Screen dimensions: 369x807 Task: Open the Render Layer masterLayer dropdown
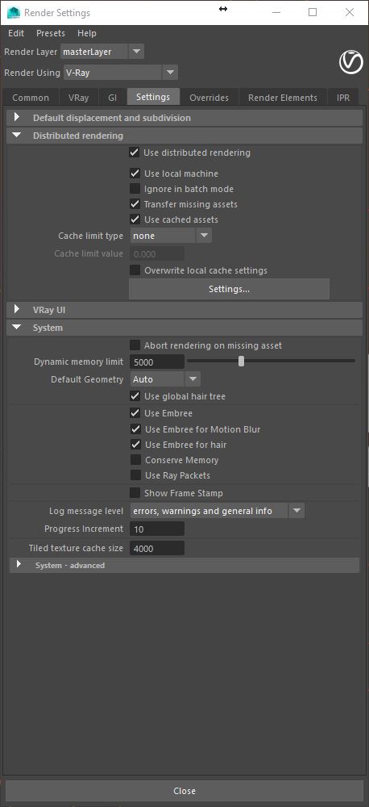pos(102,52)
